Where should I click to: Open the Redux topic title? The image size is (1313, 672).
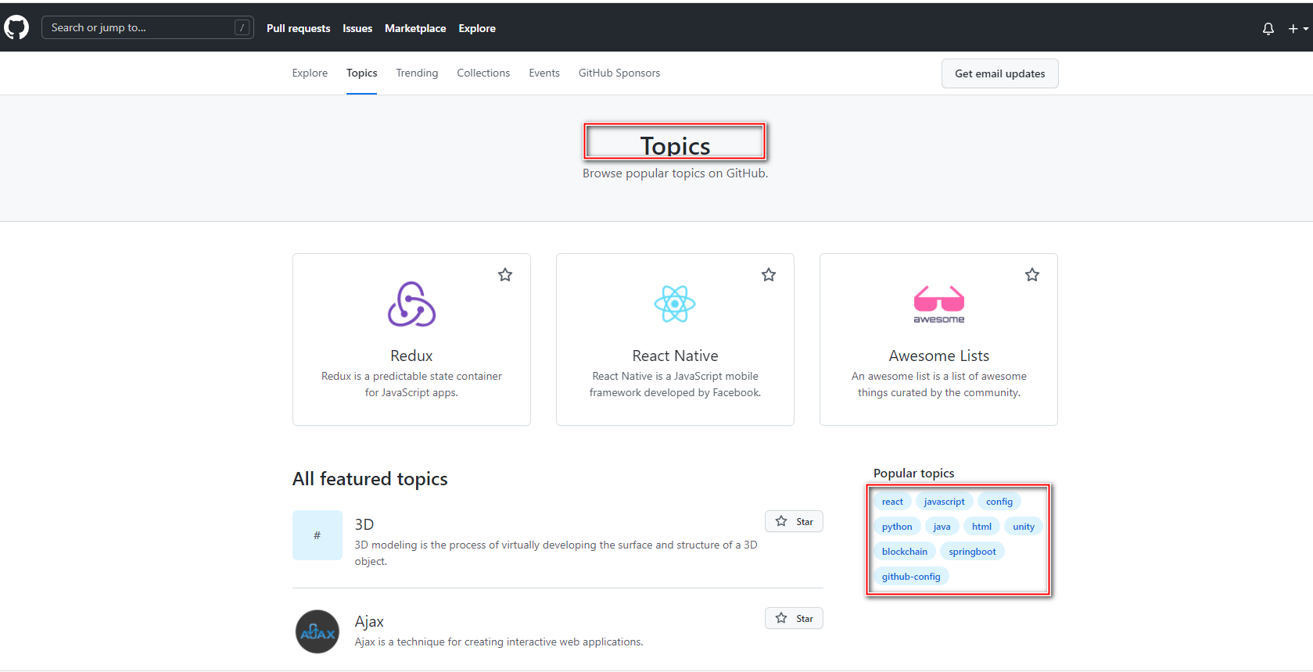click(x=411, y=356)
